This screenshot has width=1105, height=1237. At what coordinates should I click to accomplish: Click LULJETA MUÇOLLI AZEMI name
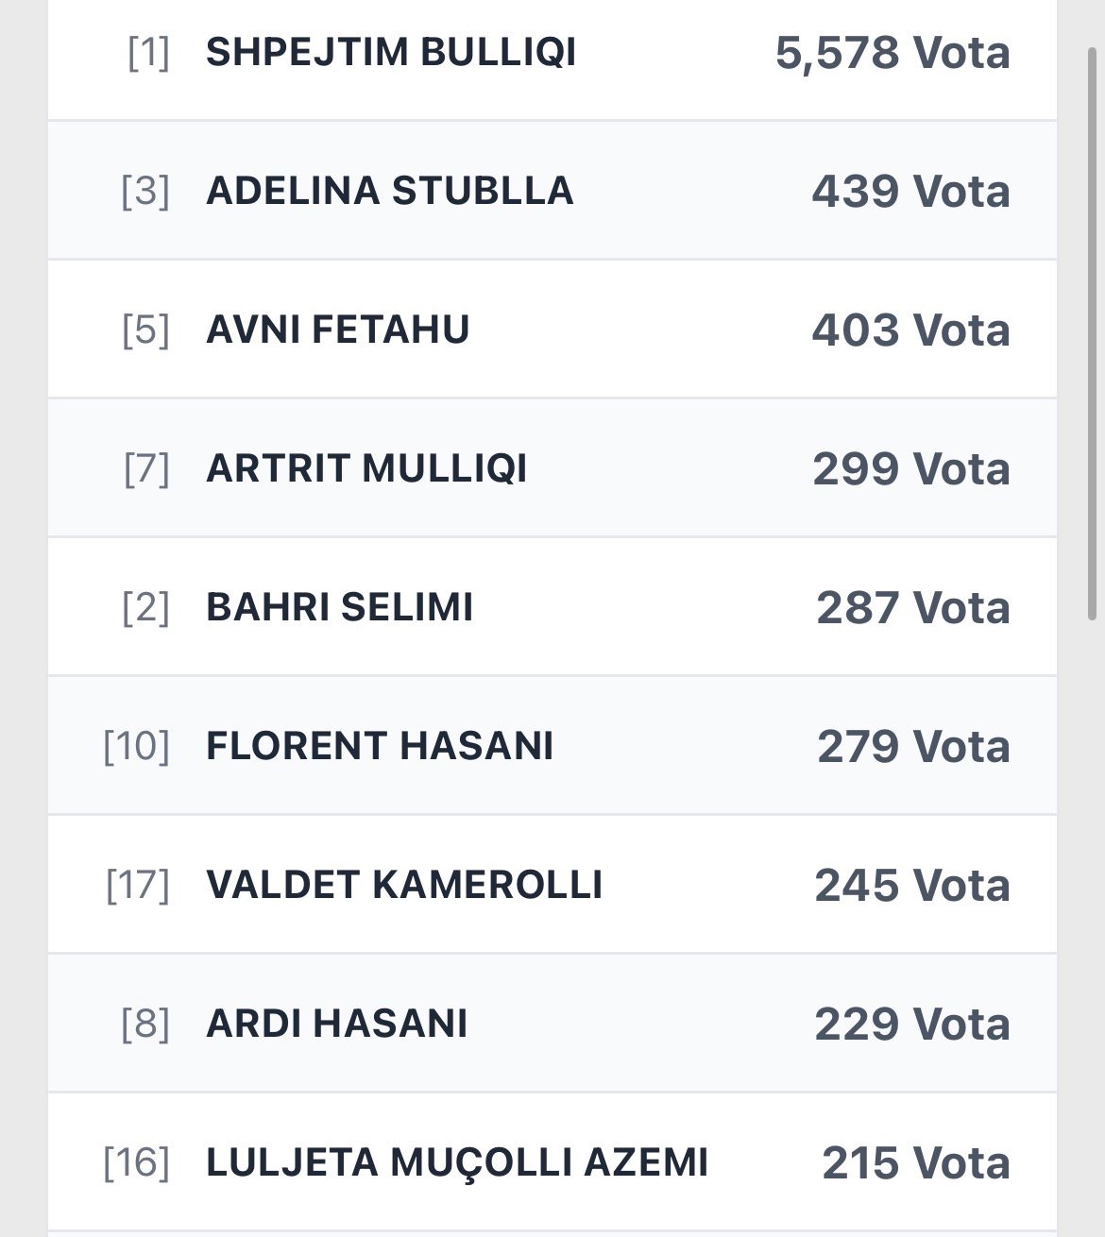pos(456,1162)
